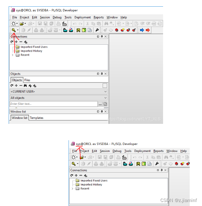The width and height of the screenshot is (202, 206).
Task: Click the red right arrow icon in upper window
Action: pyautogui.click(x=148, y=30)
